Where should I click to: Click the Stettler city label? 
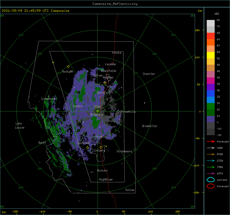pyautogui.click(x=149, y=74)
